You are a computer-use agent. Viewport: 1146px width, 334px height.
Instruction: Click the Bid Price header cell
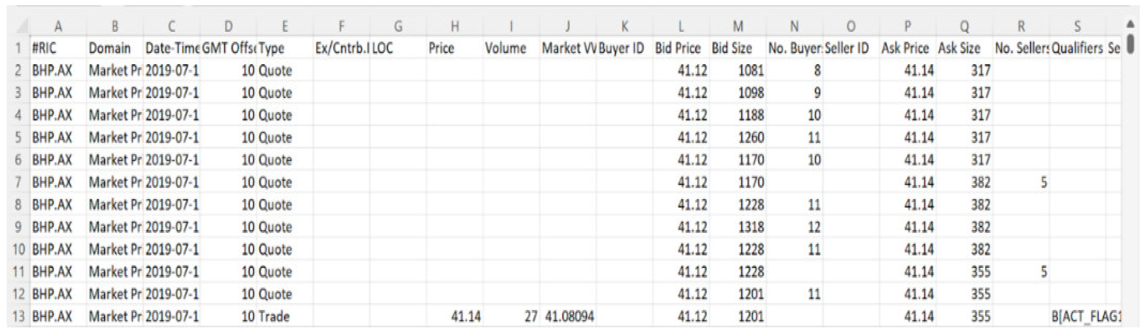(x=681, y=48)
